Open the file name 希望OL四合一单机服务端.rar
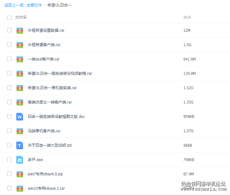 pos(52,88)
